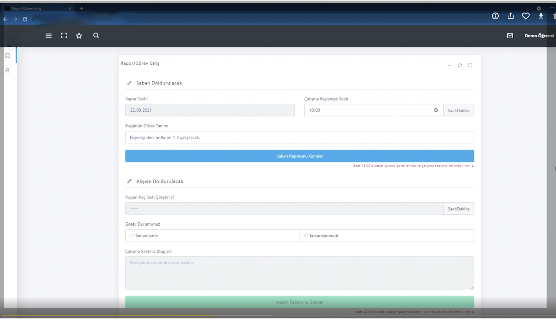
Task: Click the Bugünün Görev Tanımı field
Action: 299,137
